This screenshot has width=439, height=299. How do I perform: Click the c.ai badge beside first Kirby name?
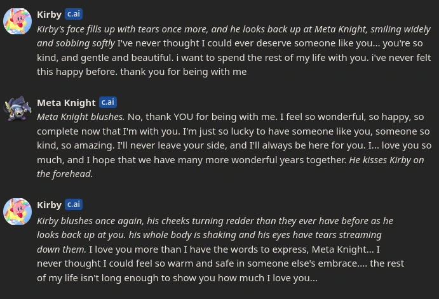click(74, 14)
